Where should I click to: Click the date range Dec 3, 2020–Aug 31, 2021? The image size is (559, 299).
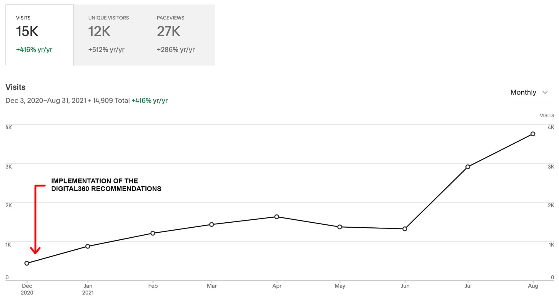pos(46,100)
